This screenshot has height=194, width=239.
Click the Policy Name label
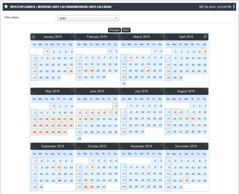tap(12, 18)
